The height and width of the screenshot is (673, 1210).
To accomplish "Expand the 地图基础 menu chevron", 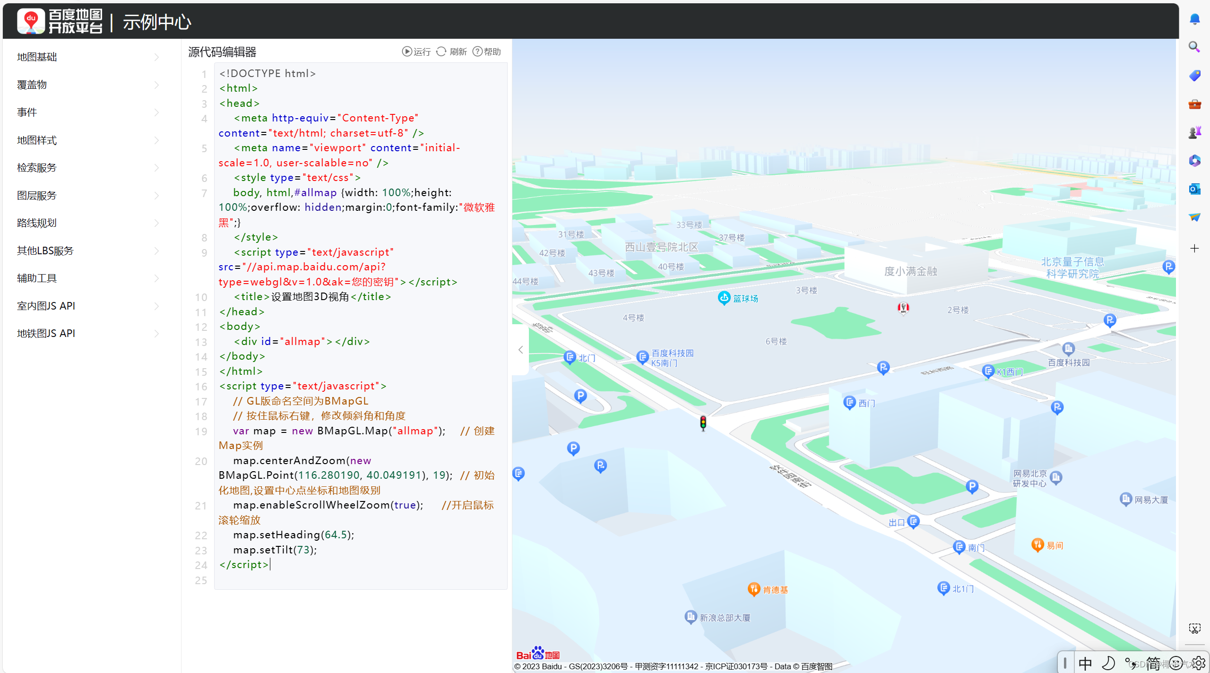I will (156, 57).
